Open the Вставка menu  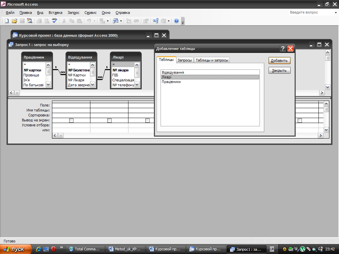click(x=55, y=13)
